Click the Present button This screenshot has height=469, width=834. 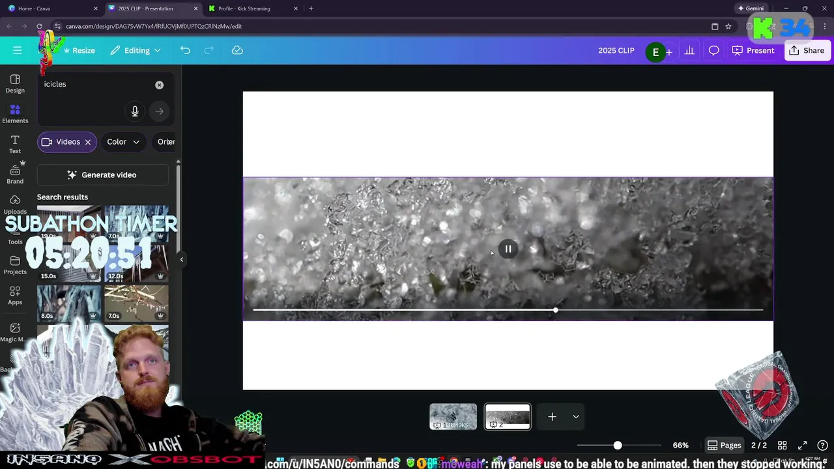tap(753, 50)
